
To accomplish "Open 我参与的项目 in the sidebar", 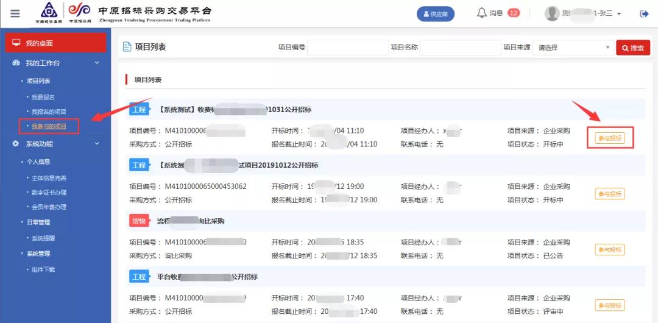I will click(49, 126).
